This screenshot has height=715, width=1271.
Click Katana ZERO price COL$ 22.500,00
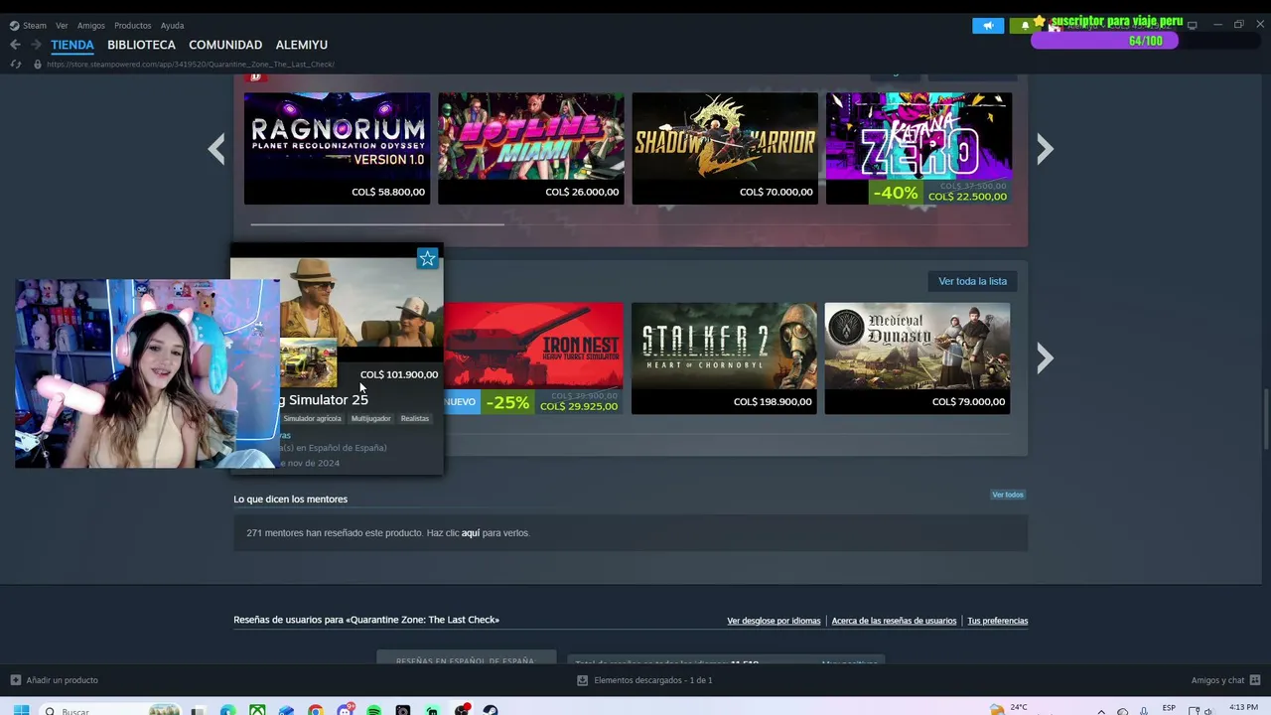coord(967,197)
